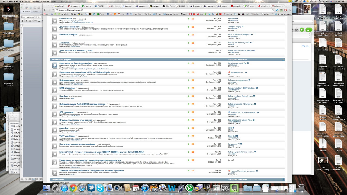Click forum status icon beside Ноутбуки
Screen dimensions: 347x195
[54, 98]
